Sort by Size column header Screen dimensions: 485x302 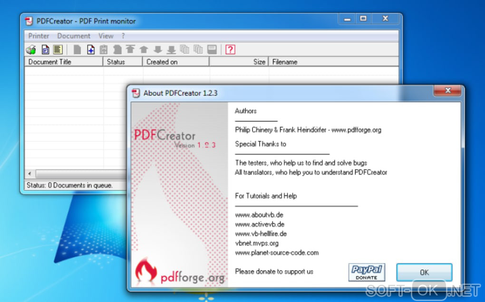[x=239, y=62]
